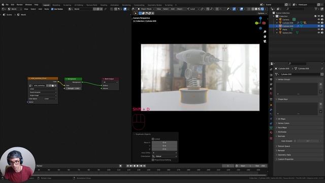Click the snapping magnet icon in viewport header
Screen dimensions: 325x183
(208, 9)
